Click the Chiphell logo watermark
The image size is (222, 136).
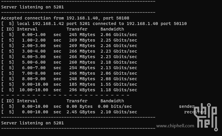tap(206, 117)
